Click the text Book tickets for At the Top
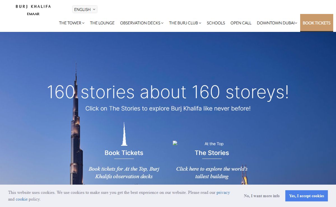This screenshot has width=336, height=207. (124, 173)
